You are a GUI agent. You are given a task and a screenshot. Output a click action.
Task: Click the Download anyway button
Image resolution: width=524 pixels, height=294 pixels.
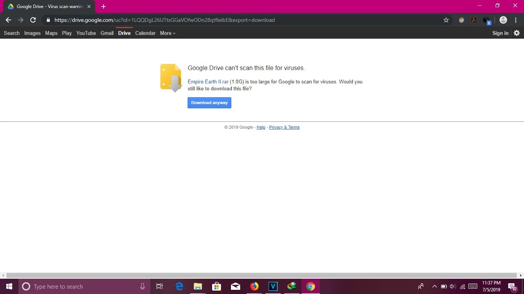point(209,102)
